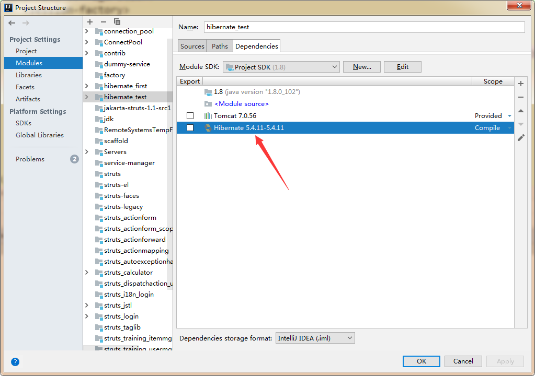Open Facets settings
The width and height of the screenshot is (535, 376).
pyautogui.click(x=25, y=87)
